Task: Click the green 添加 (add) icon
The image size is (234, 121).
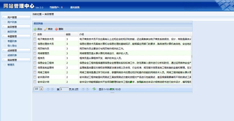Action: (35, 29)
